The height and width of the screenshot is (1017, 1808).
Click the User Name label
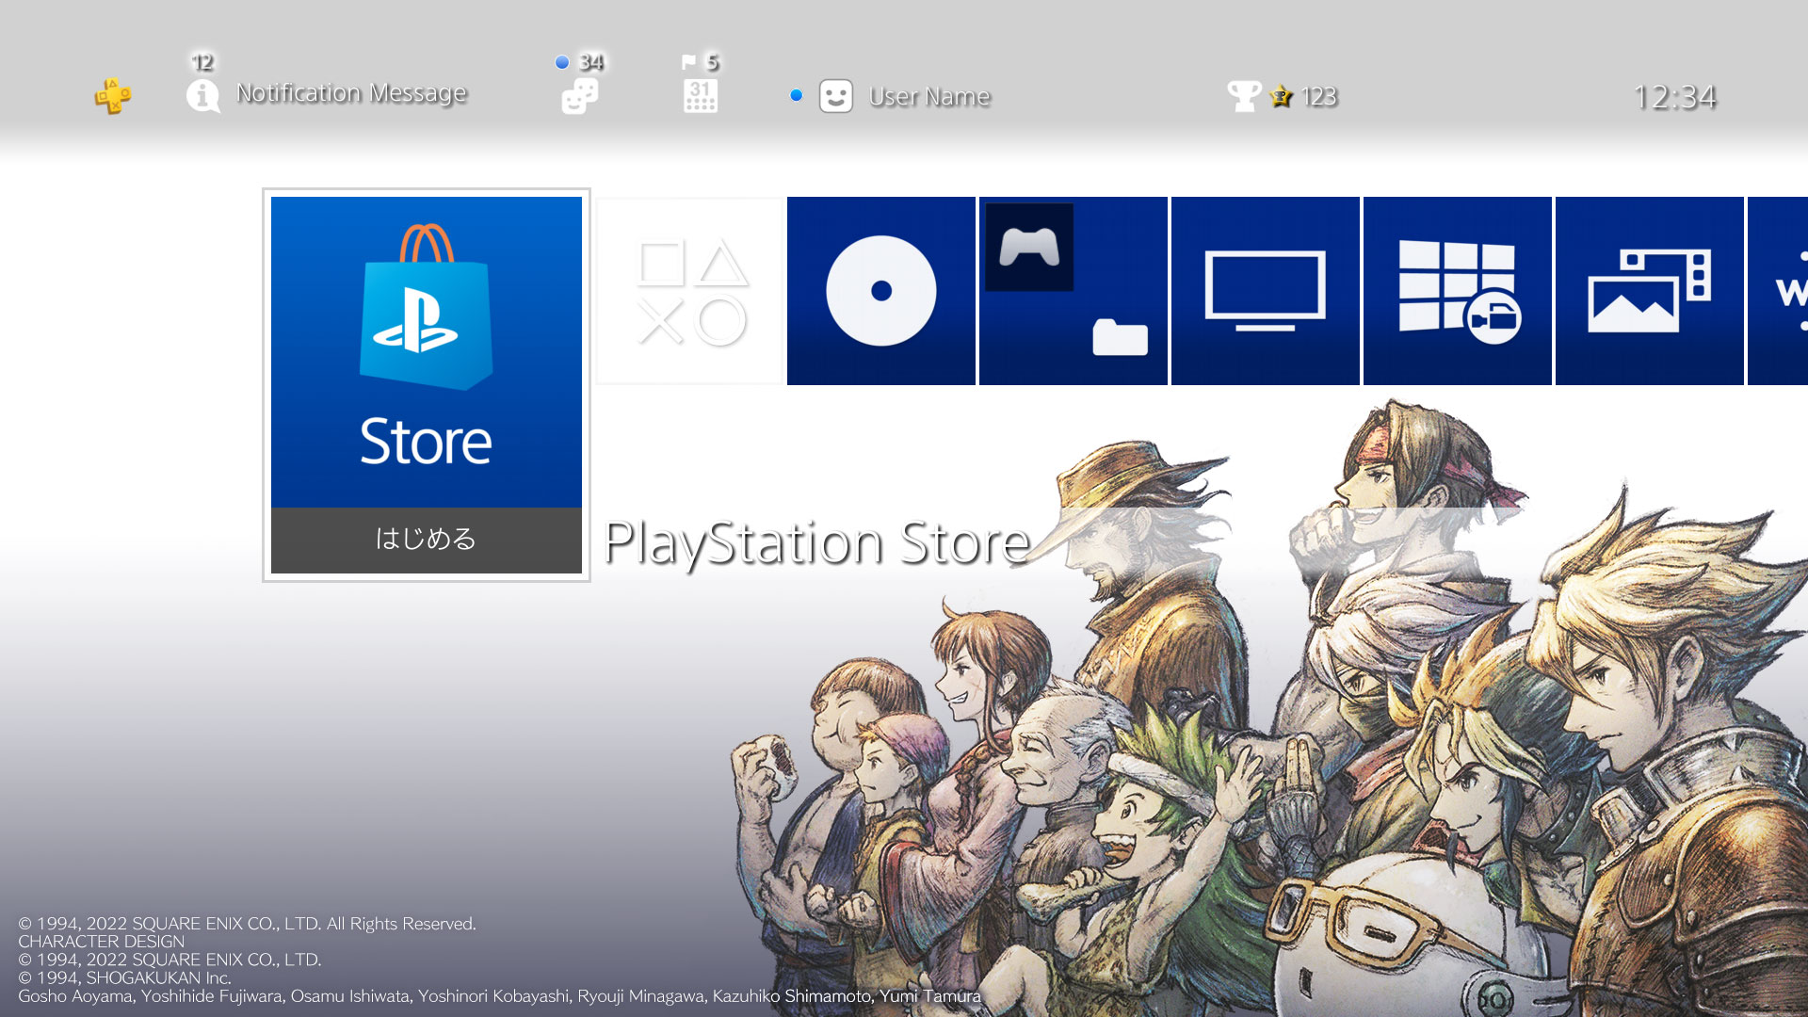pyautogui.click(x=928, y=97)
